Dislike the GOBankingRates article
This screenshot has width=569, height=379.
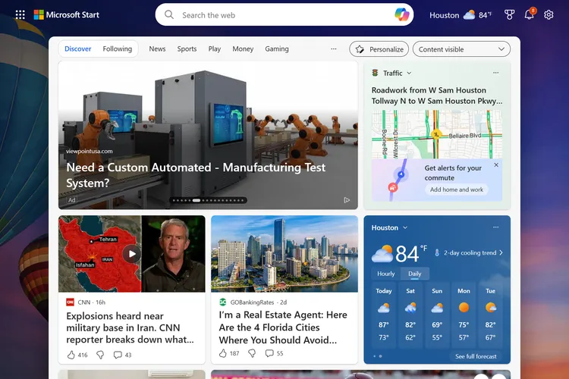[x=252, y=354]
